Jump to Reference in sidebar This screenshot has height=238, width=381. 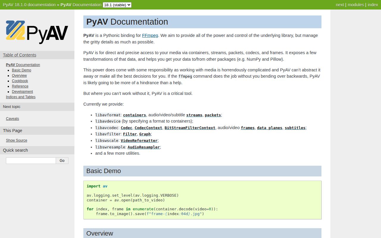[20, 86]
